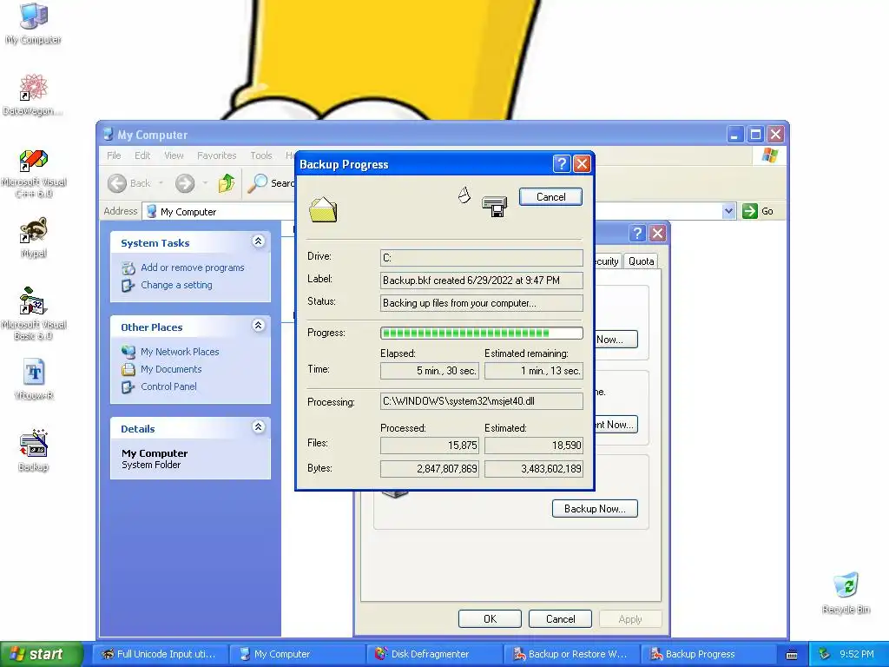Open the View menu
The width and height of the screenshot is (889, 667).
tap(174, 155)
